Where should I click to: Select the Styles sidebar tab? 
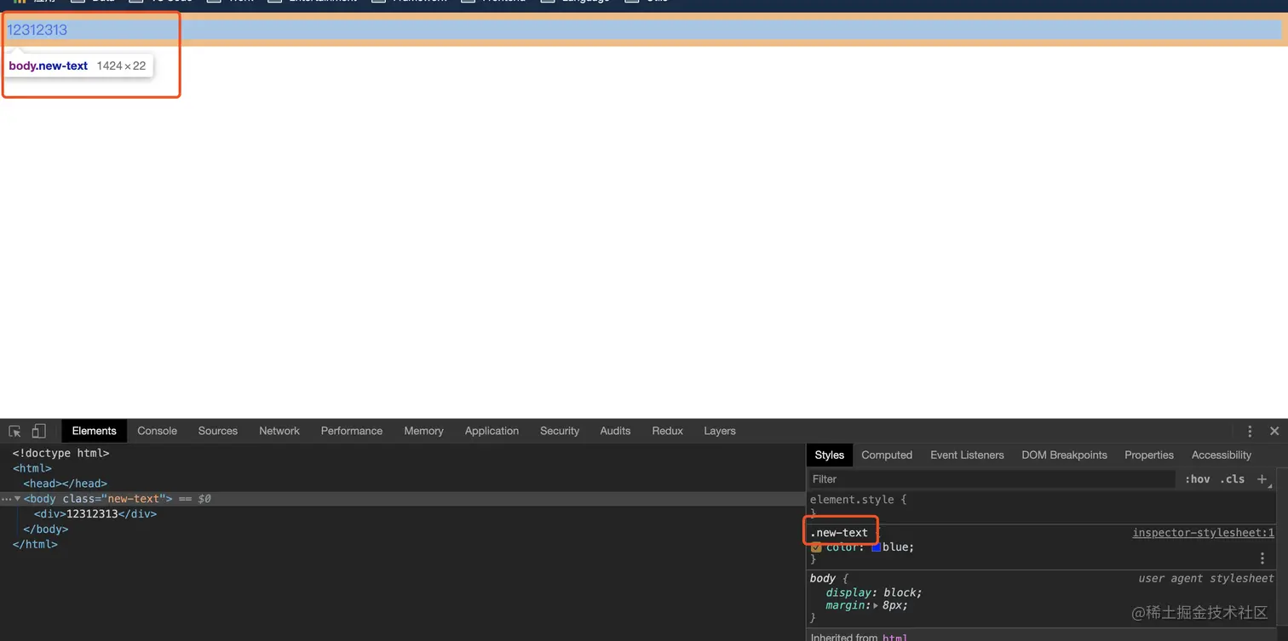(830, 455)
